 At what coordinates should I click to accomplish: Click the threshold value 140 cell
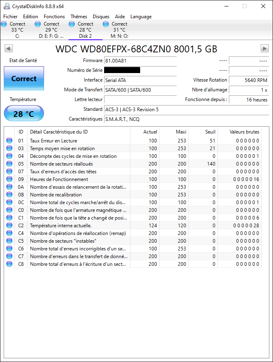point(211,164)
